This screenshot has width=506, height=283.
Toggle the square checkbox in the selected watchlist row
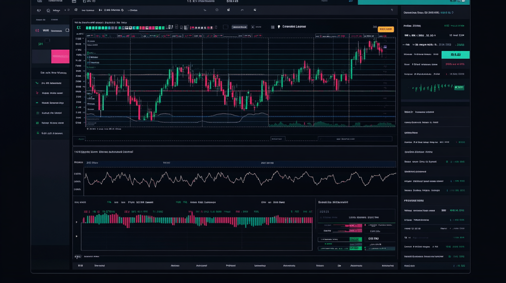pyautogui.click(x=66, y=31)
